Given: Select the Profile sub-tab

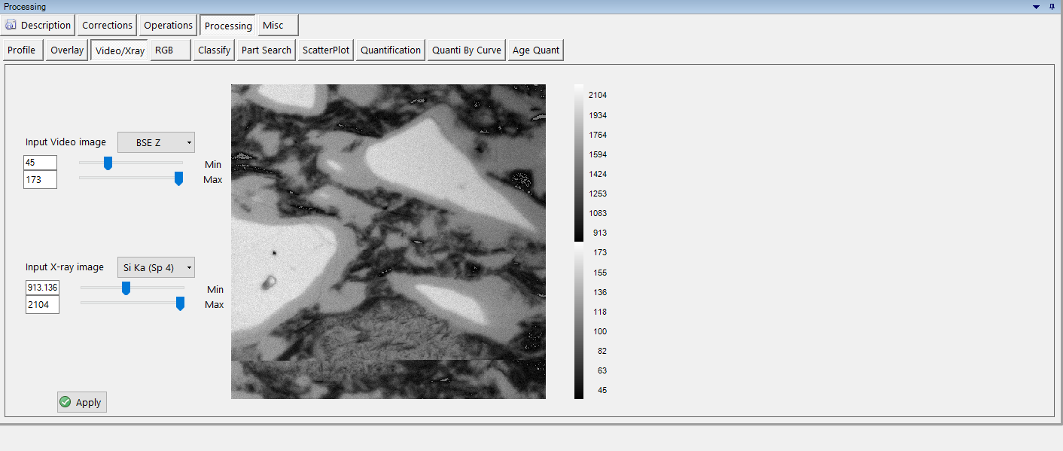Looking at the screenshot, I should [22, 50].
